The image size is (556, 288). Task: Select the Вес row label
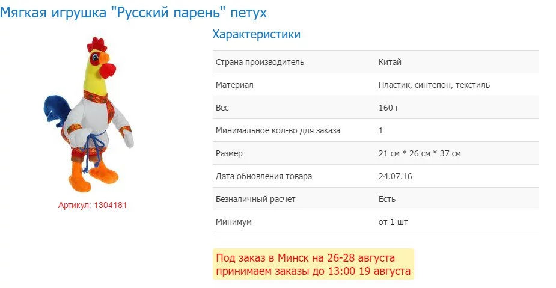pos(222,108)
